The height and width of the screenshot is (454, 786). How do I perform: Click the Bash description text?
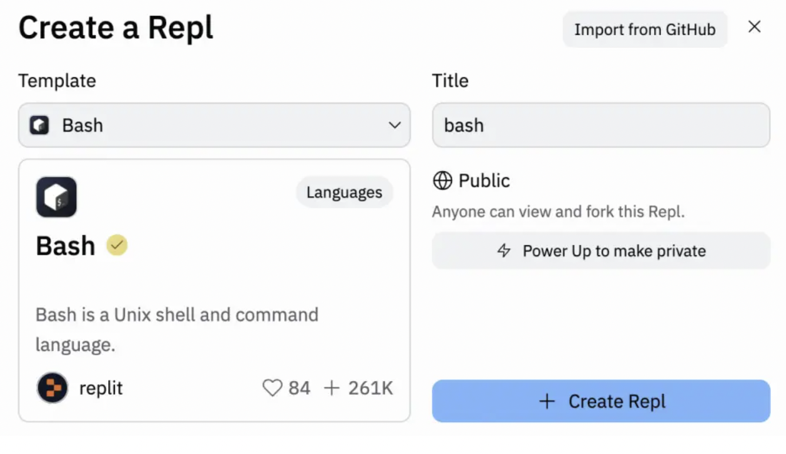pos(177,329)
